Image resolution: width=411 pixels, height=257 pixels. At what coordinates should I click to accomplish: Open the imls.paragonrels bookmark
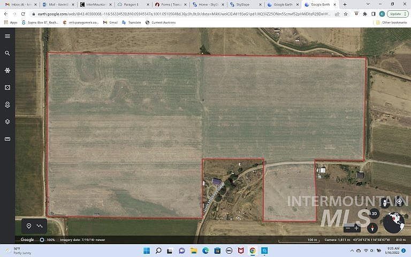pyautogui.click(x=81, y=22)
